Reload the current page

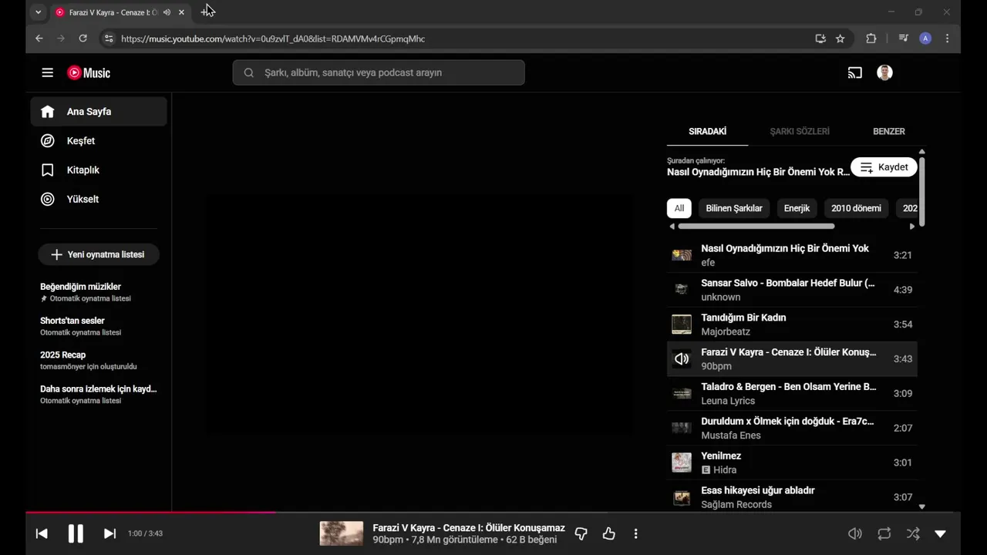click(x=83, y=39)
